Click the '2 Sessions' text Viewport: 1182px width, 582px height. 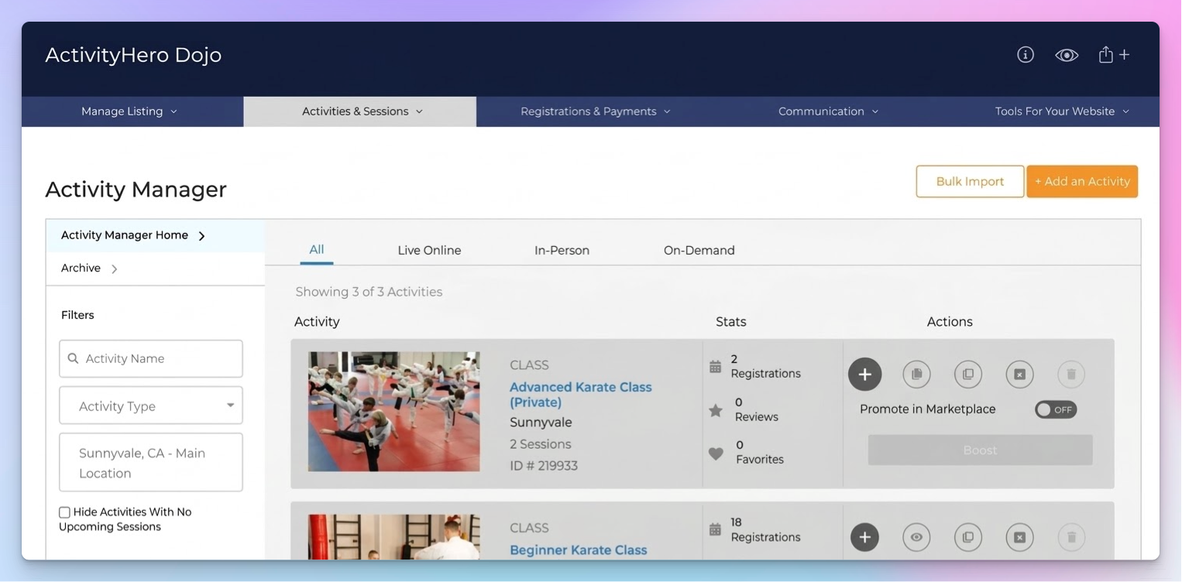[x=540, y=444]
